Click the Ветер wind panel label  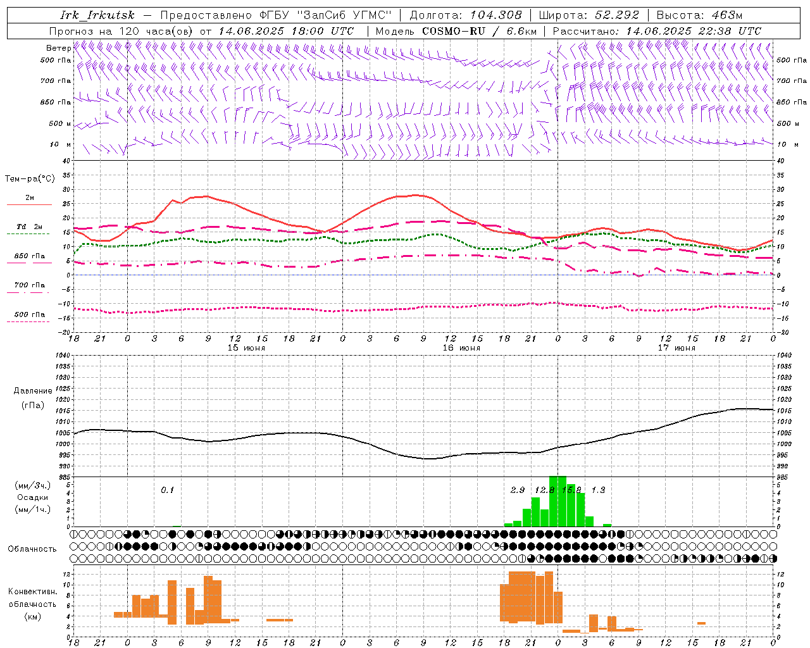pyautogui.click(x=58, y=48)
